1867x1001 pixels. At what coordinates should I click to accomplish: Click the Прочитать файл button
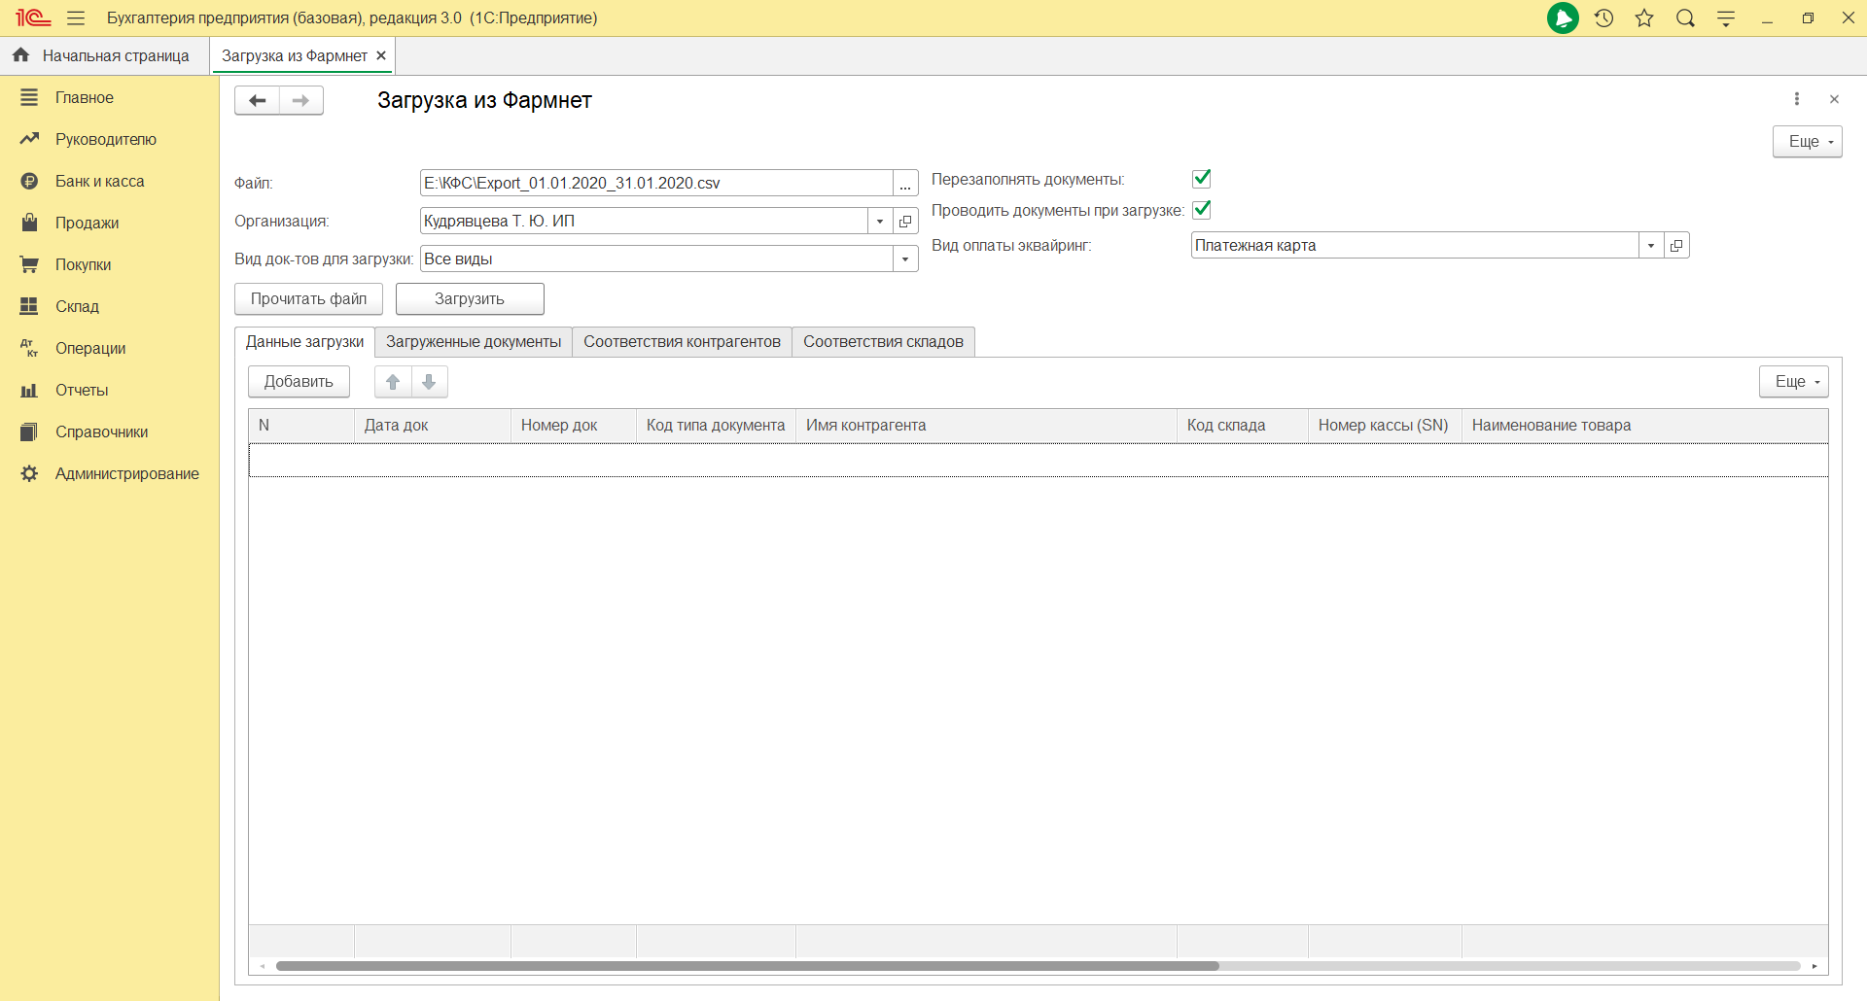click(x=308, y=299)
